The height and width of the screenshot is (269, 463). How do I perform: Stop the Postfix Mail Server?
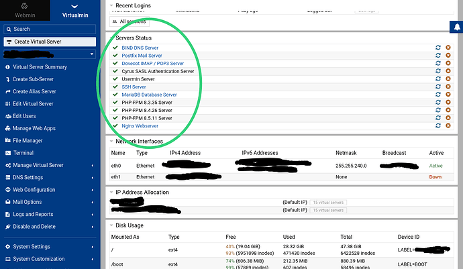click(x=448, y=55)
